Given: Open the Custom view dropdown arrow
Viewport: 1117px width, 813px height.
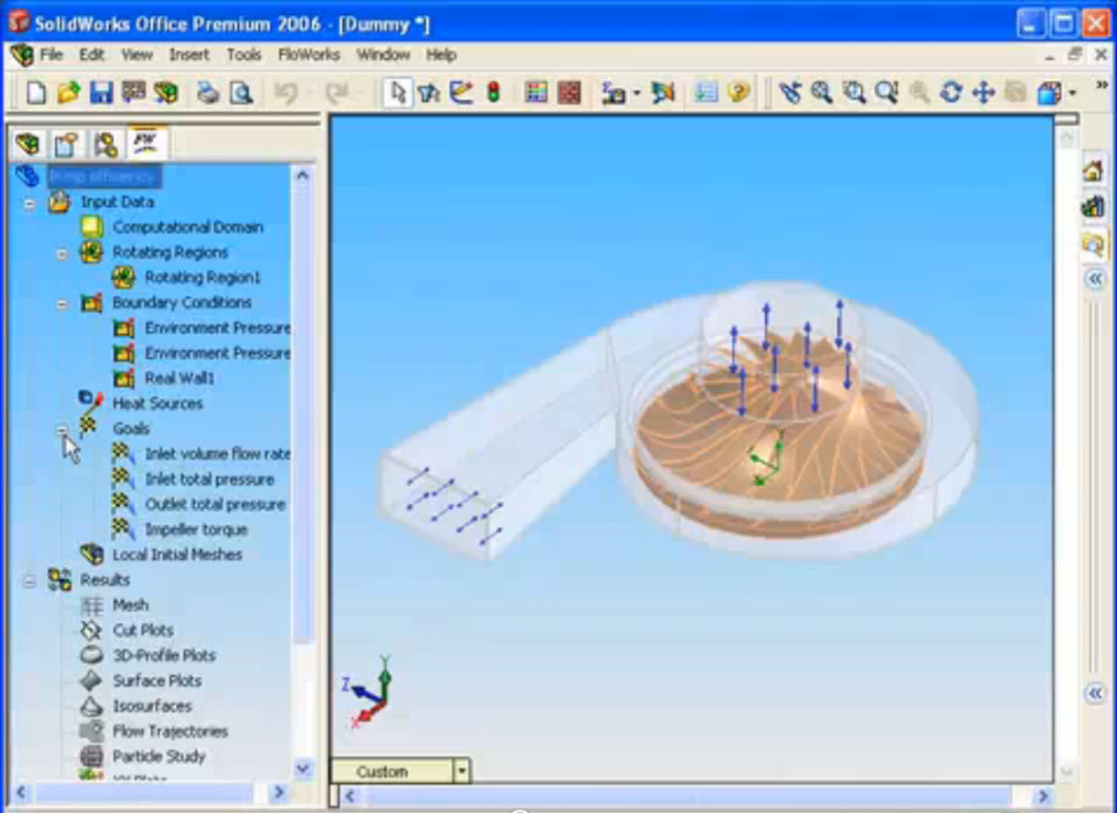Looking at the screenshot, I should point(461,771).
